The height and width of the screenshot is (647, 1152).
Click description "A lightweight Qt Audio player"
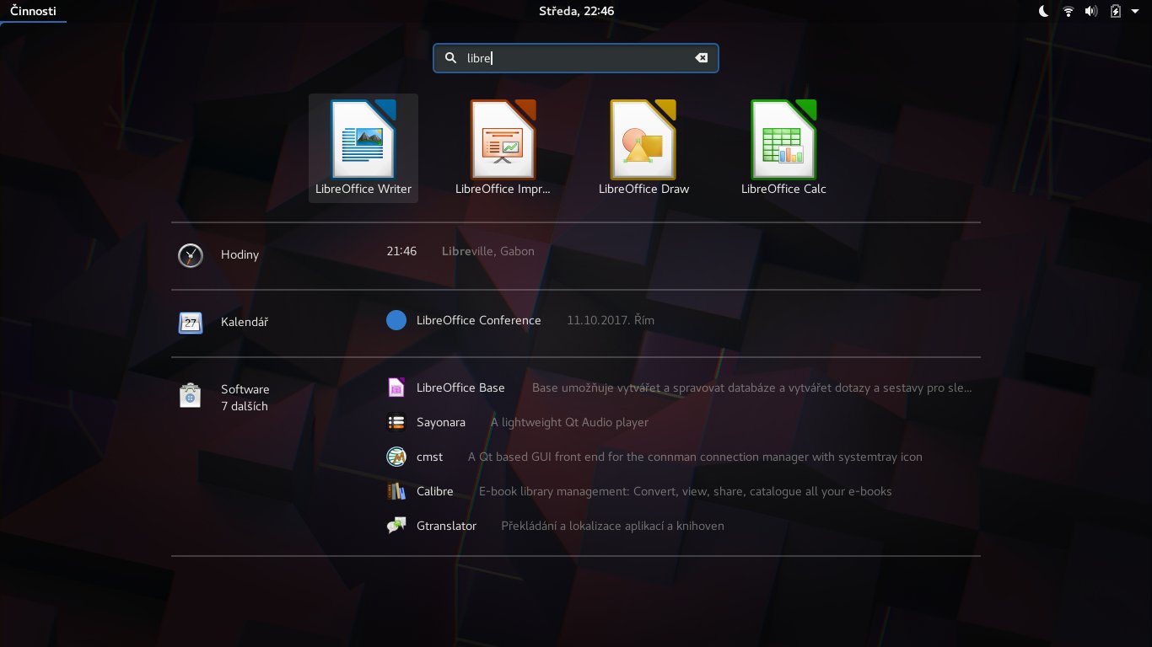(570, 422)
